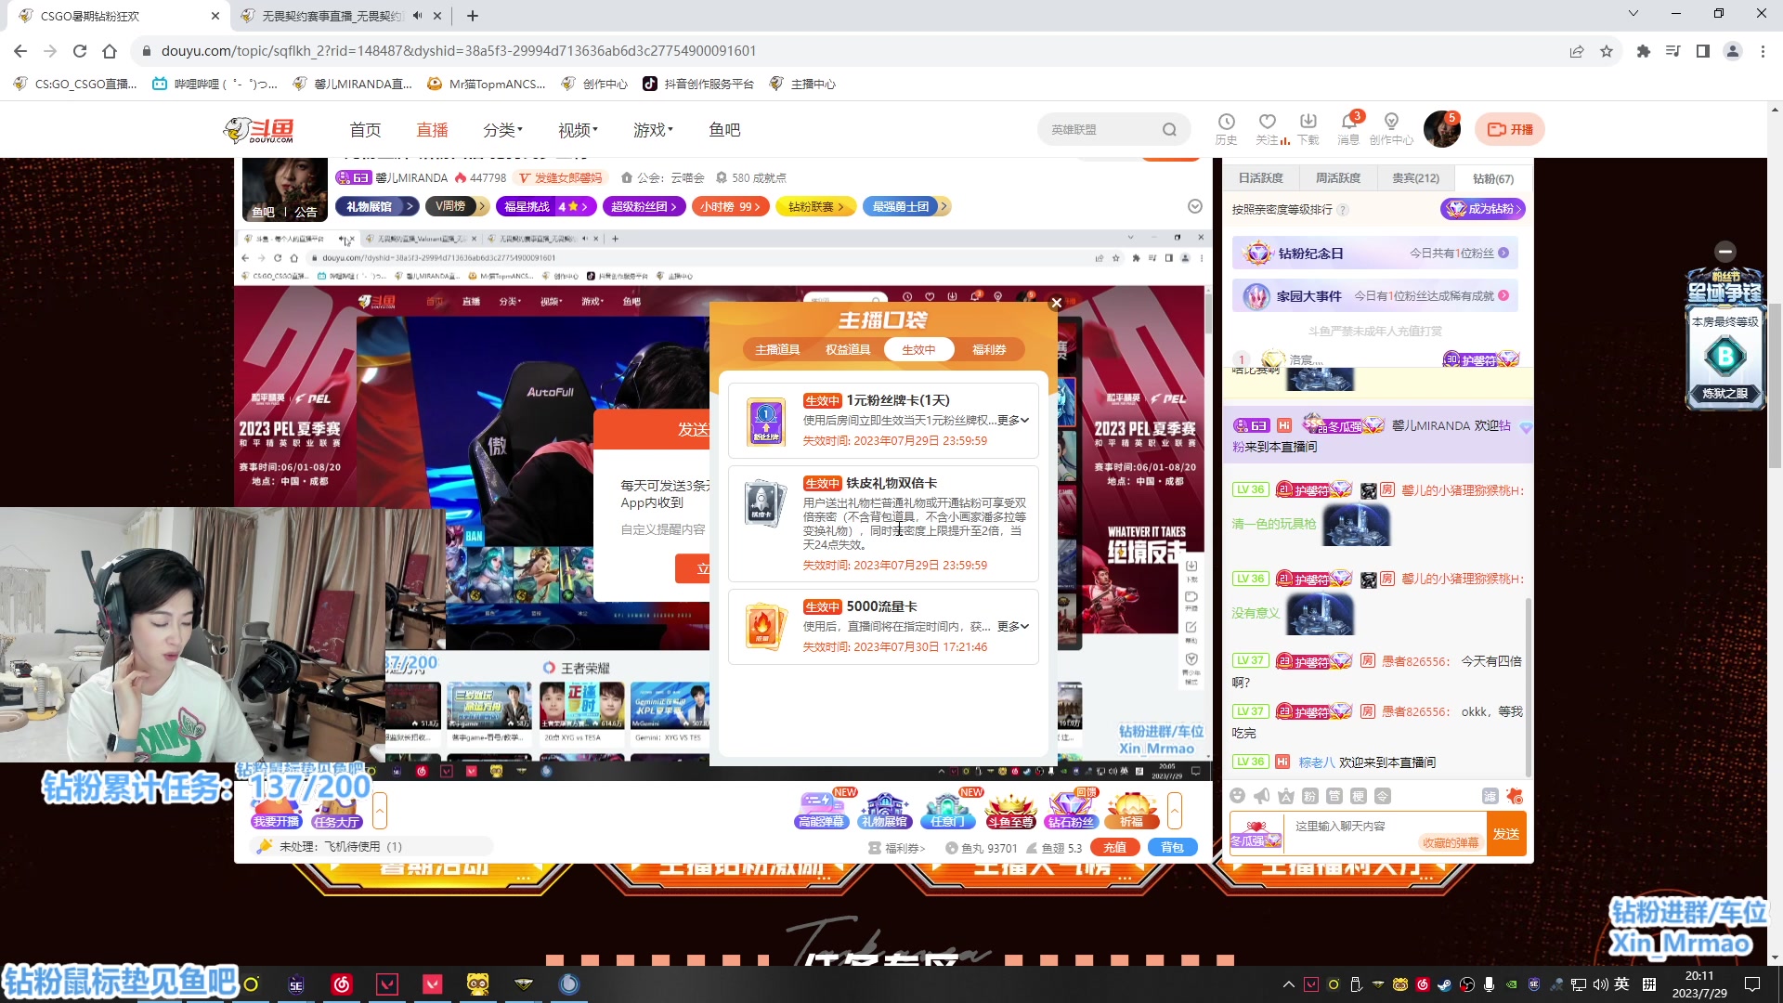This screenshot has height=1003, width=1783.
Task: Click the Douyu logo
Action: [x=259, y=130]
